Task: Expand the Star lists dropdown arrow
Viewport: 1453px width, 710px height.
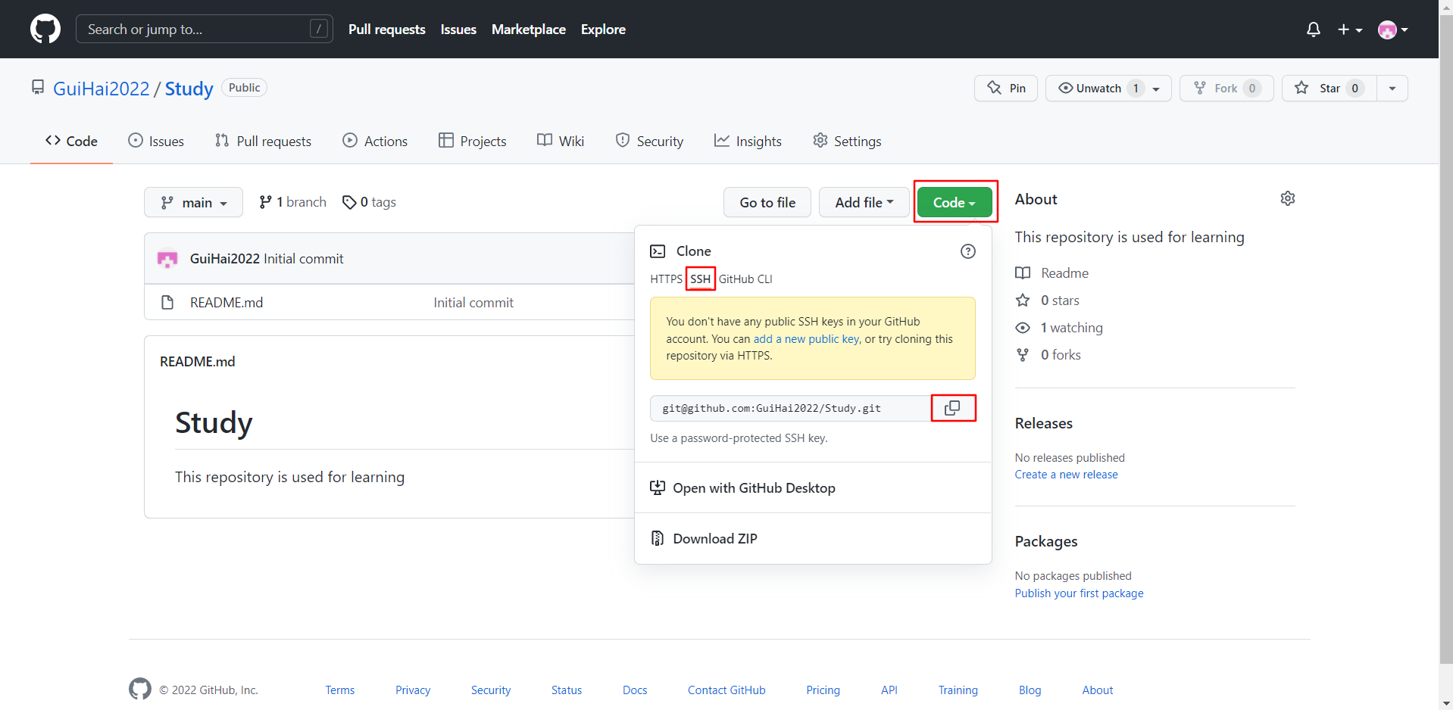Action: [x=1392, y=88]
